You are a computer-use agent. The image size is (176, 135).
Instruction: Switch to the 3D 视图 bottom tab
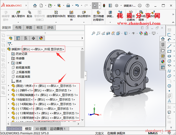click(41, 129)
